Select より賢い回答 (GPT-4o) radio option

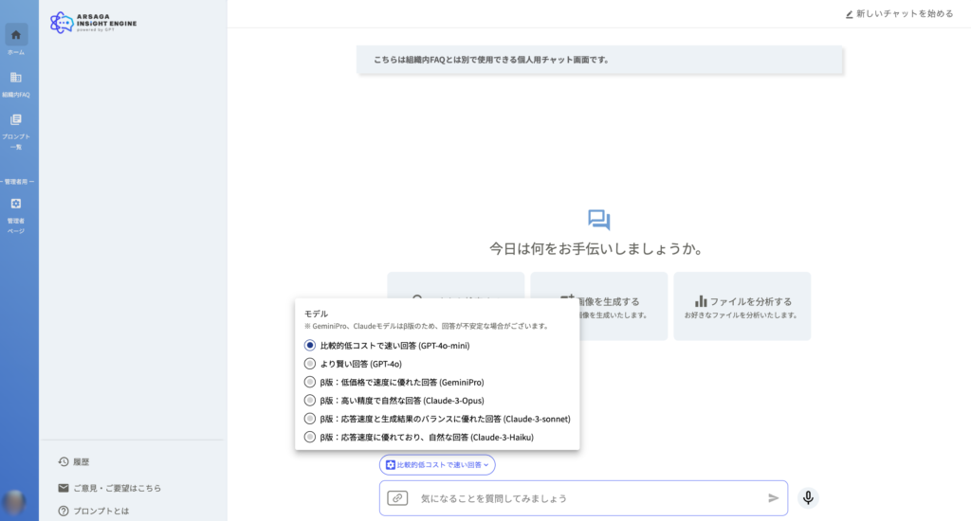click(x=310, y=364)
